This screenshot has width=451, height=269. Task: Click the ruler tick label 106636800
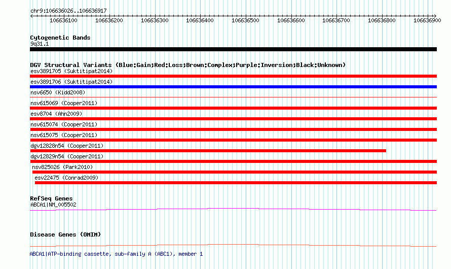pyautogui.click(x=382, y=20)
